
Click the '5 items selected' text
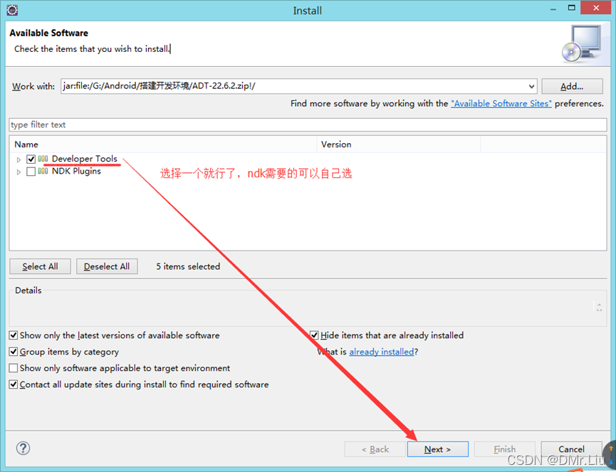click(x=188, y=266)
